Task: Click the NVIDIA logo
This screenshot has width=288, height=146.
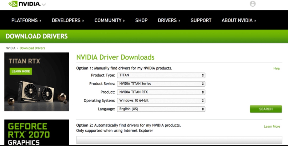Action: pos(25,4)
